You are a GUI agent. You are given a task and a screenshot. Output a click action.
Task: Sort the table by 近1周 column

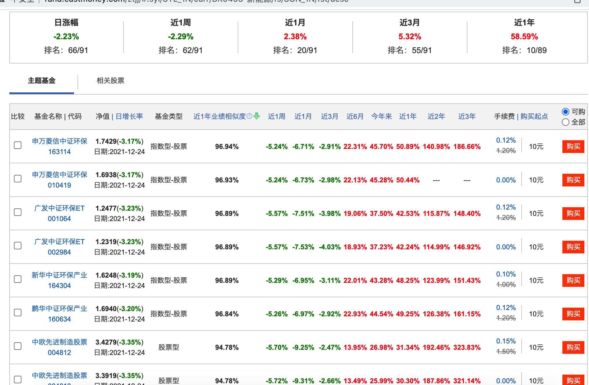click(276, 116)
